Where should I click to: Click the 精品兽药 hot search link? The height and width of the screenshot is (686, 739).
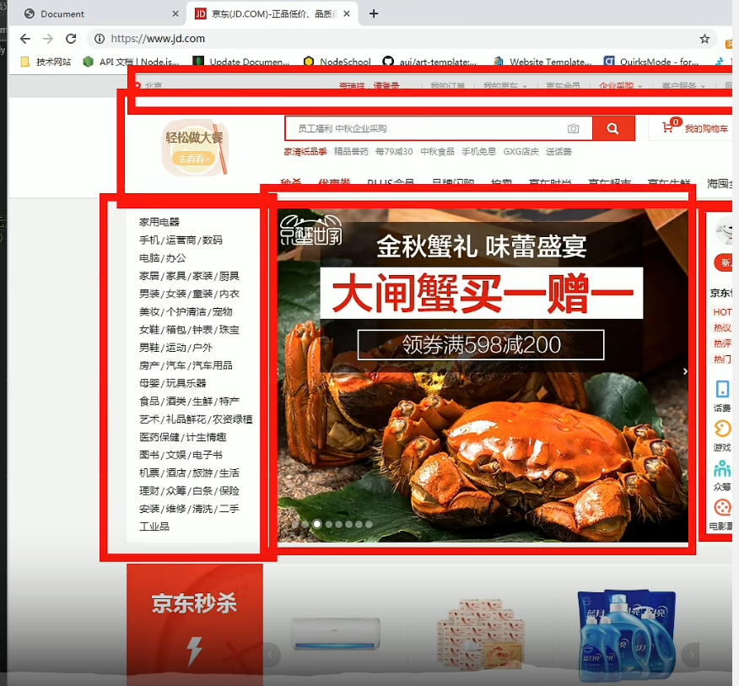tap(351, 151)
